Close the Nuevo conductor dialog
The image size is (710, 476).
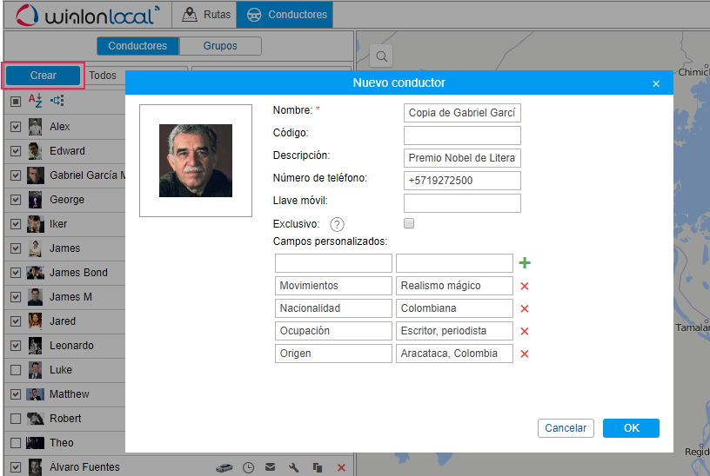pos(656,83)
